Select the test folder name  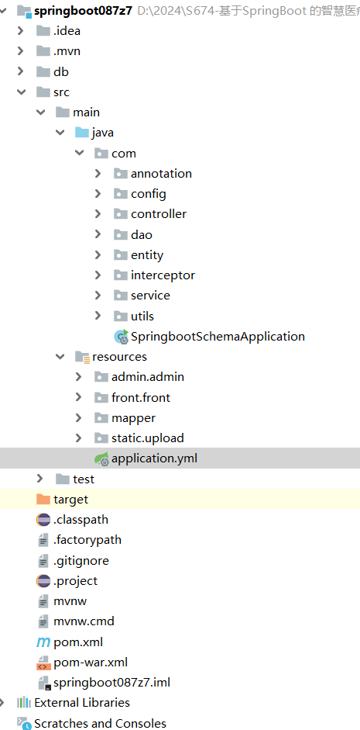click(84, 479)
